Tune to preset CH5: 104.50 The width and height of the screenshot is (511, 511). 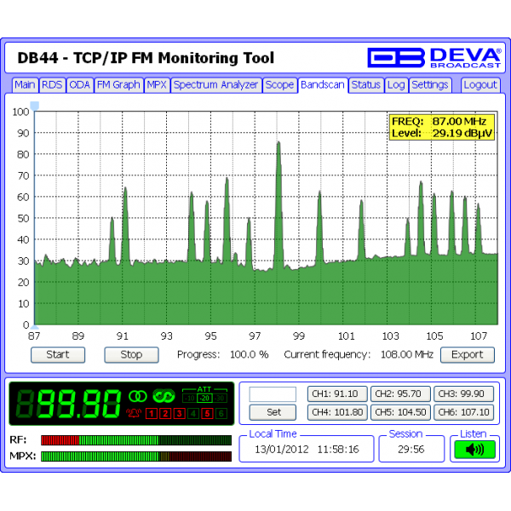click(x=400, y=412)
